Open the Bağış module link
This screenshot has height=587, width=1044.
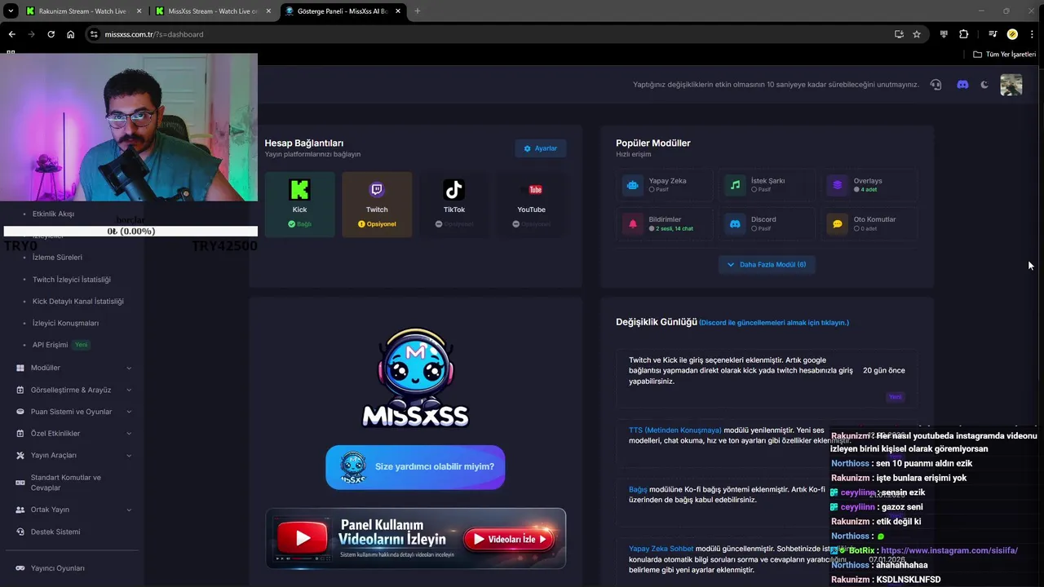coord(638,490)
